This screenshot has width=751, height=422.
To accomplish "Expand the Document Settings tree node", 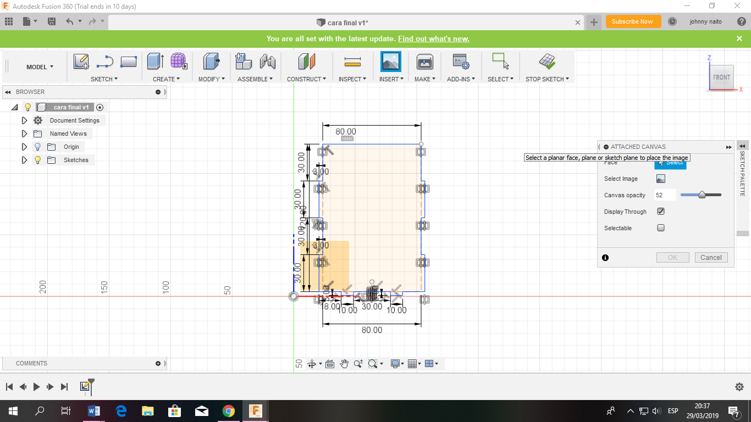I will (24, 120).
